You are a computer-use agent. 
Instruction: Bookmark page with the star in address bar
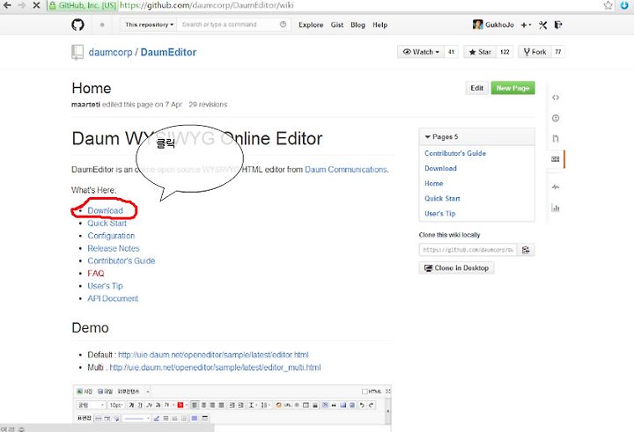tap(608, 5)
